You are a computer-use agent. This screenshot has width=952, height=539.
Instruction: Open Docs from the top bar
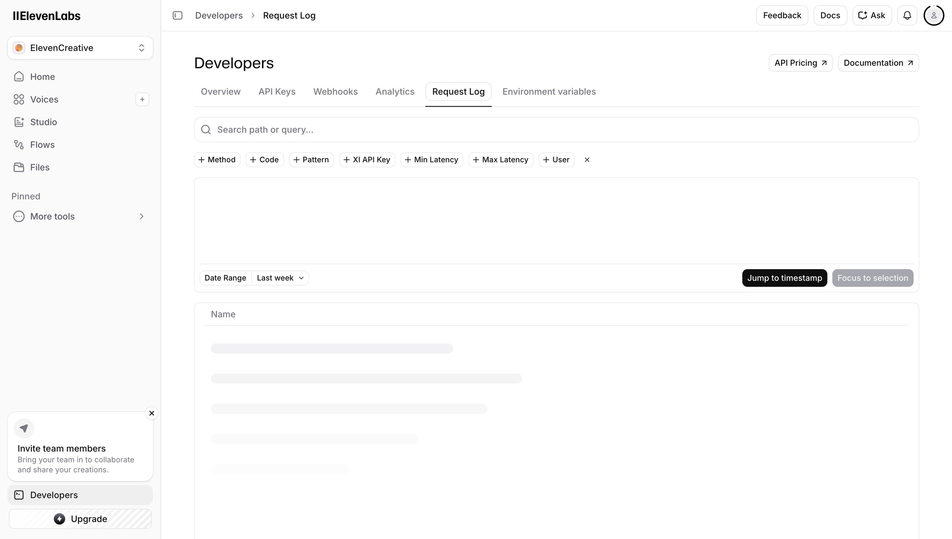tap(830, 15)
